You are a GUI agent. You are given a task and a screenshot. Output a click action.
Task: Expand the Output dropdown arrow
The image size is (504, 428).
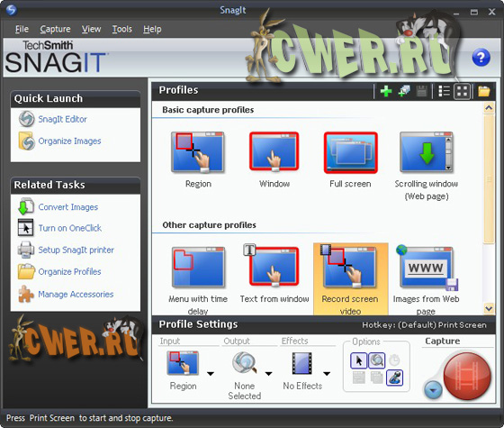[x=268, y=374]
